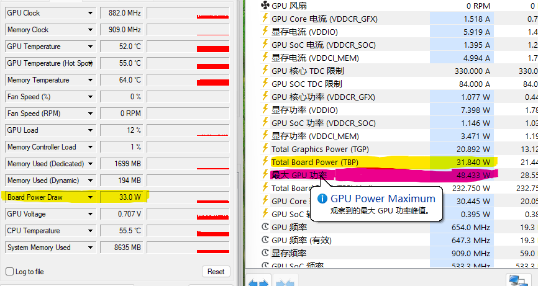The image size is (538, 286).
Task: Select the 1.518 A GPU Core 电流 value
Action: pos(476,19)
